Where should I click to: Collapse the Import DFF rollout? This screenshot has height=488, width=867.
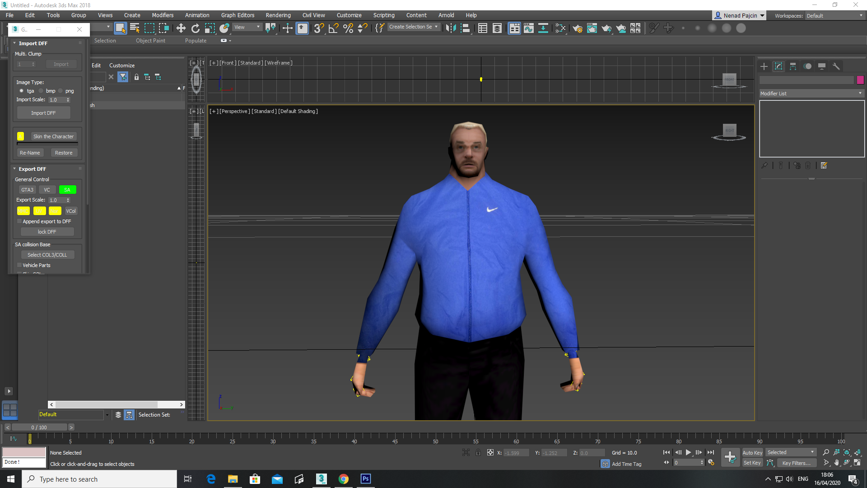point(33,43)
